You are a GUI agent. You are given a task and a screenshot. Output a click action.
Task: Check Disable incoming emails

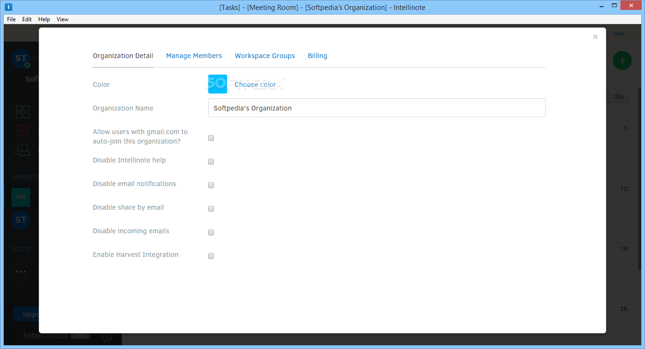click(211, 232)
